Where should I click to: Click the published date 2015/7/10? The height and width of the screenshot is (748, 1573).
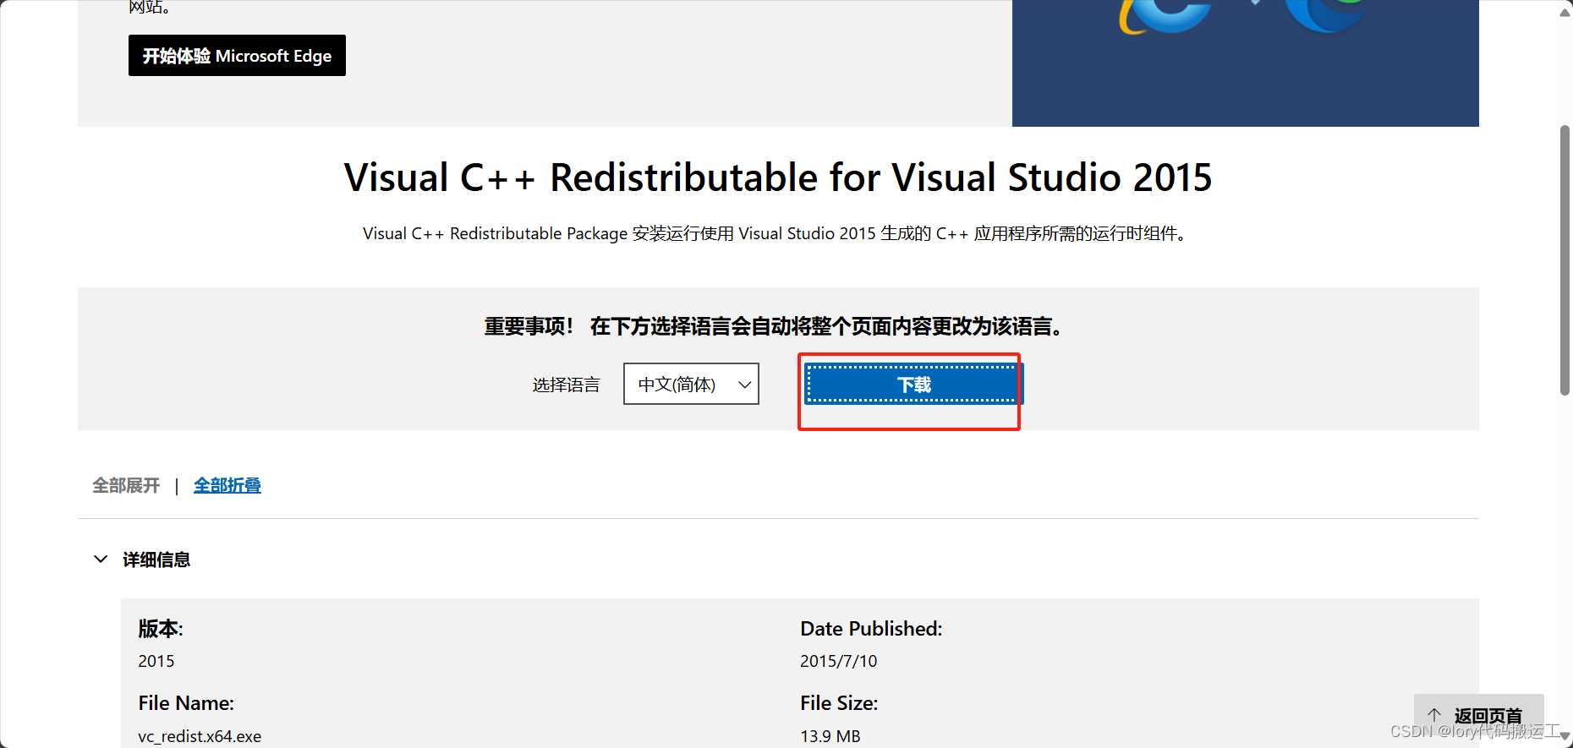838,661
